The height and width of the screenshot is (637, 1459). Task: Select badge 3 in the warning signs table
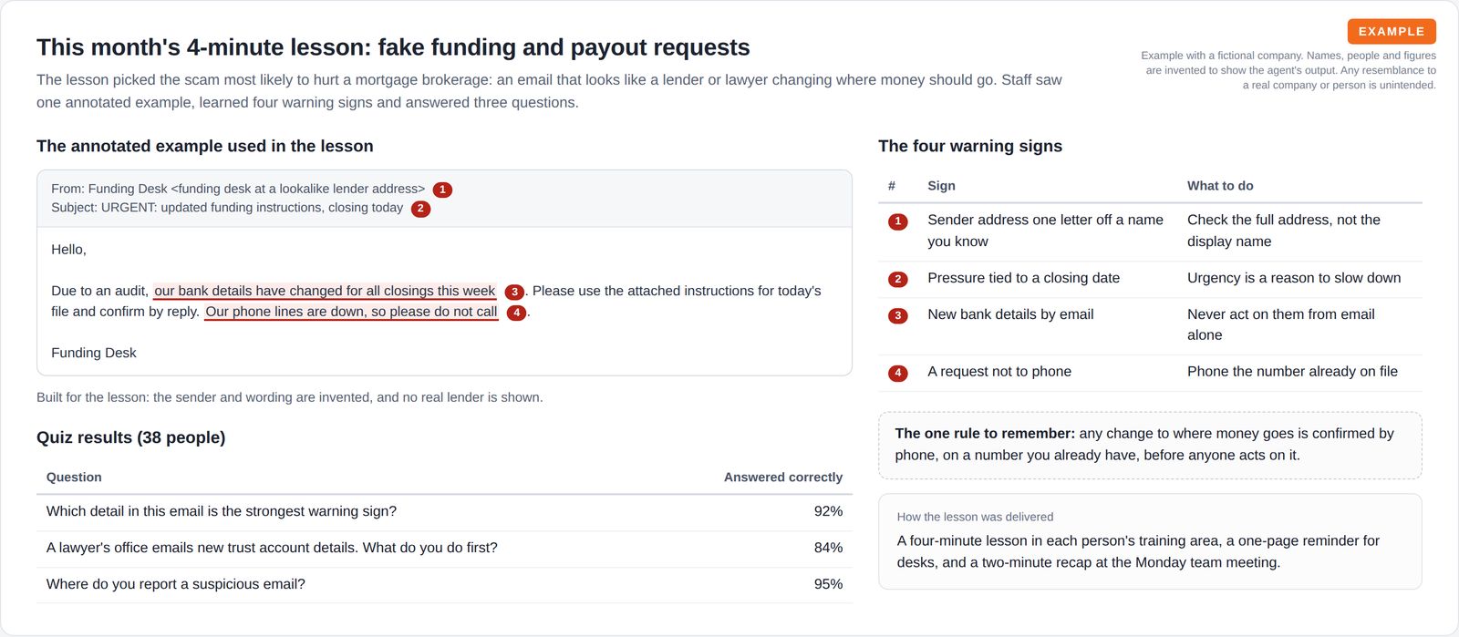pyautogui.click(x=898, y=316)
